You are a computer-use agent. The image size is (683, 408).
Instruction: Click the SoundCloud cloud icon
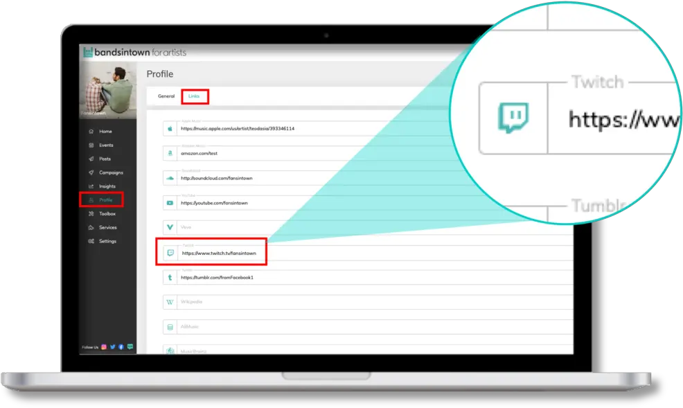[x=170, y=178]
